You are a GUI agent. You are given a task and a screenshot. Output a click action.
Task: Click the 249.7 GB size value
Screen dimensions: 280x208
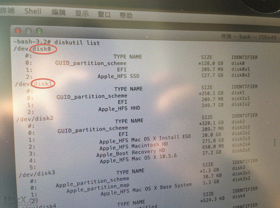(213, 105)
